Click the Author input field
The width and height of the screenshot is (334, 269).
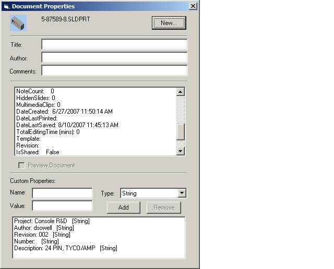click(114, 57)
